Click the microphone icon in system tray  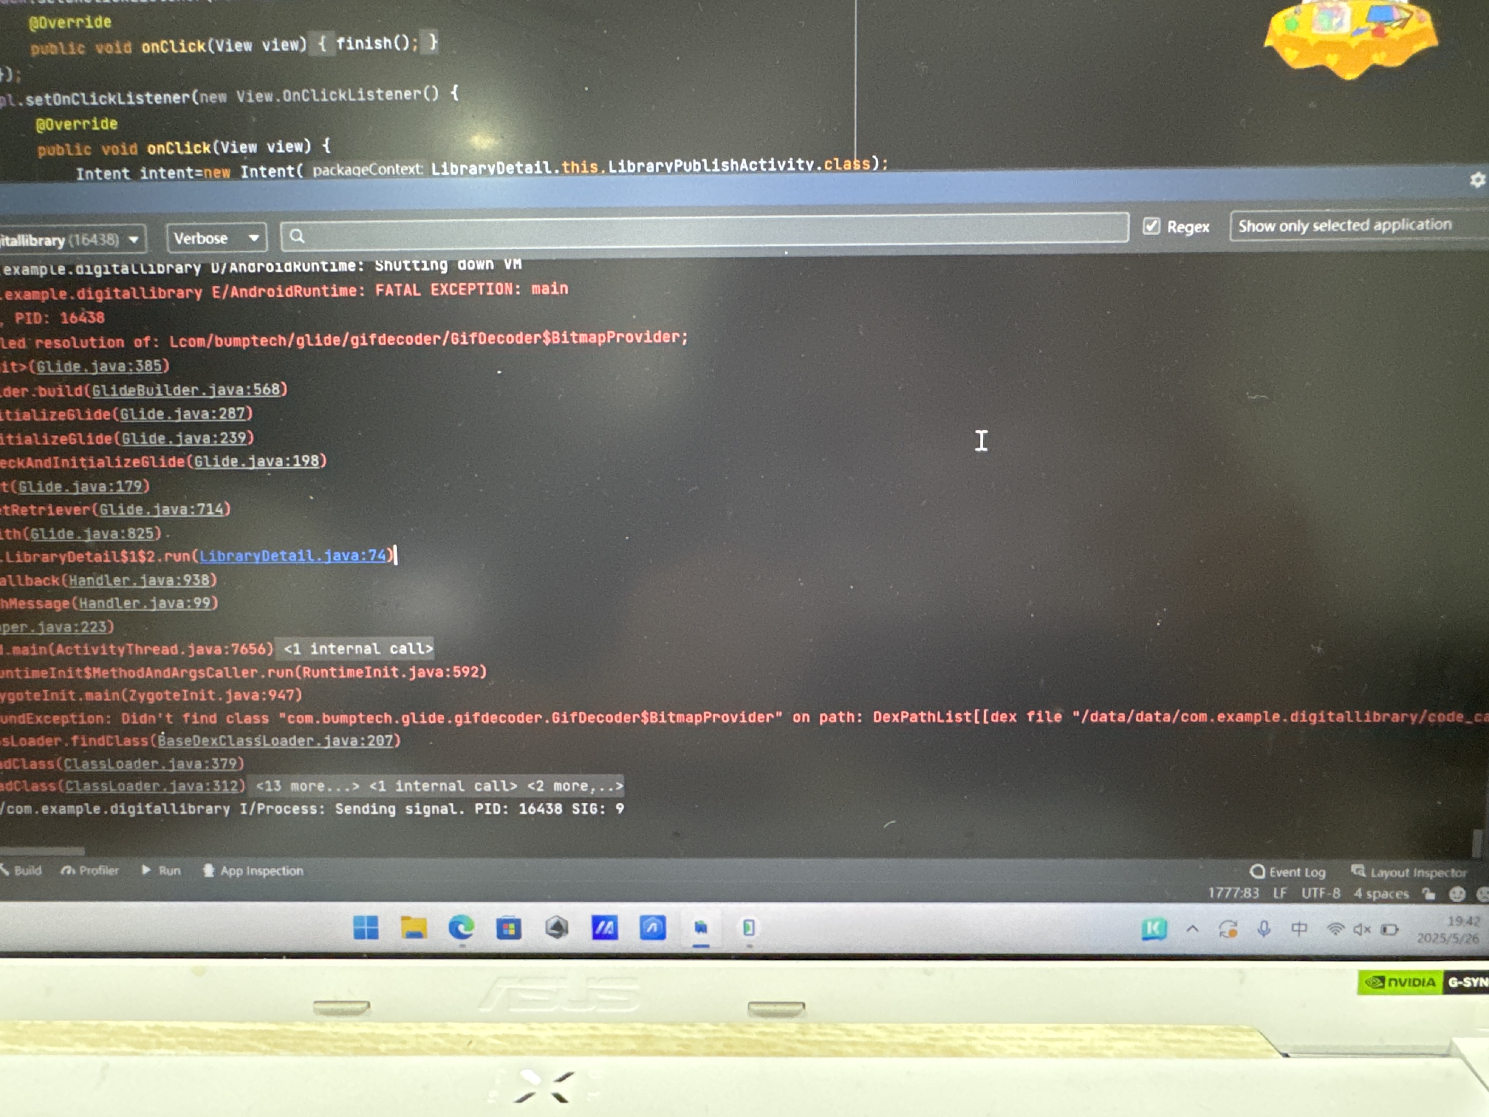tap(1263, 930)
